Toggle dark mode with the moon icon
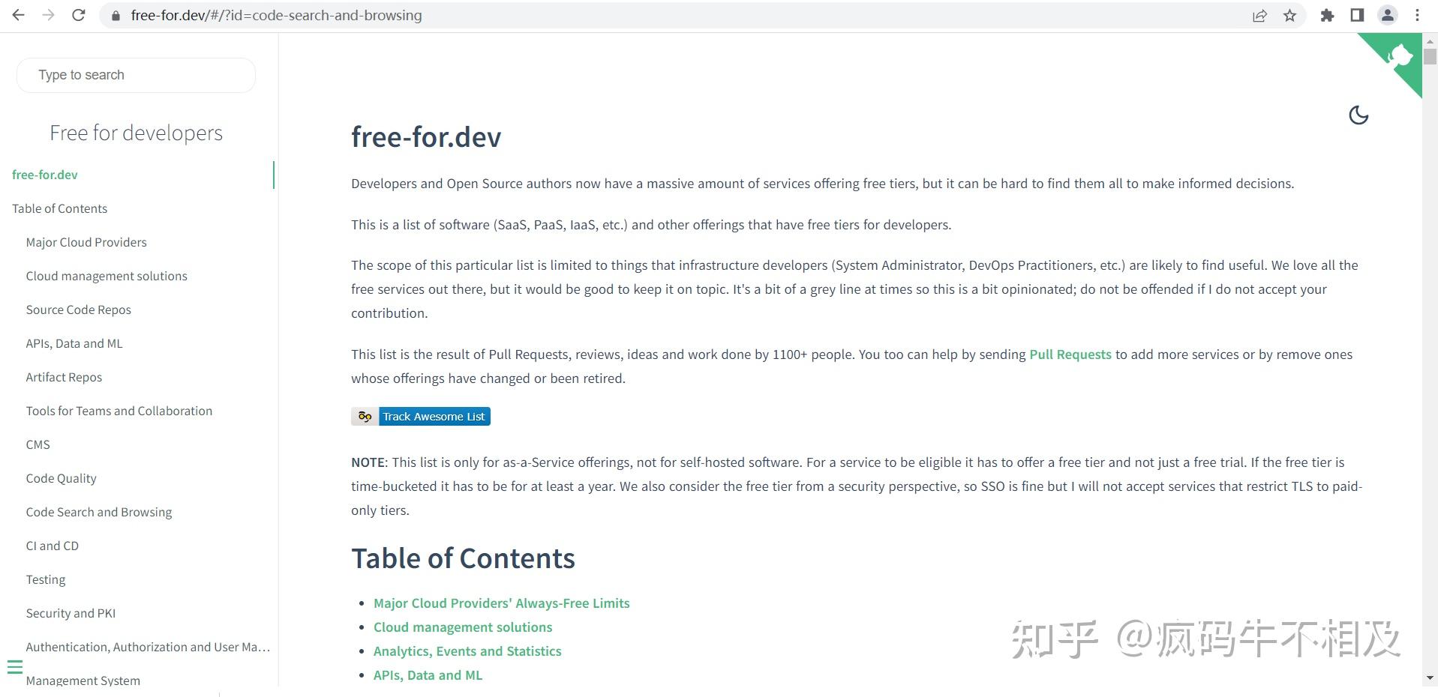 tap(1358, 115)
